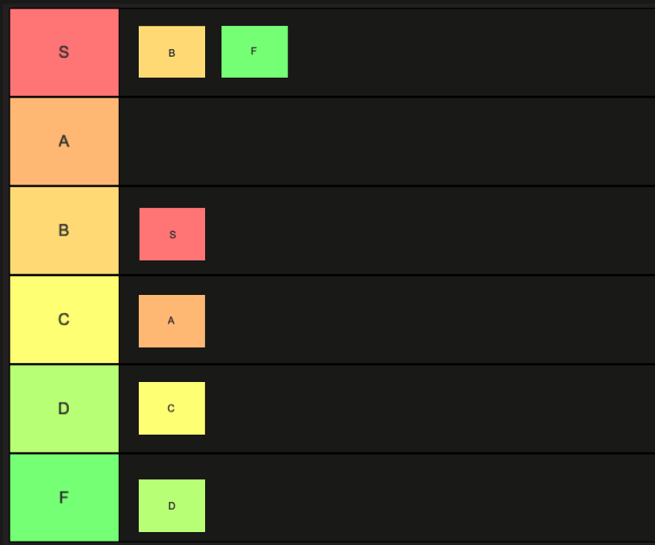Select the yellow C tier label
Screen dimensions: 655x545
64,319
